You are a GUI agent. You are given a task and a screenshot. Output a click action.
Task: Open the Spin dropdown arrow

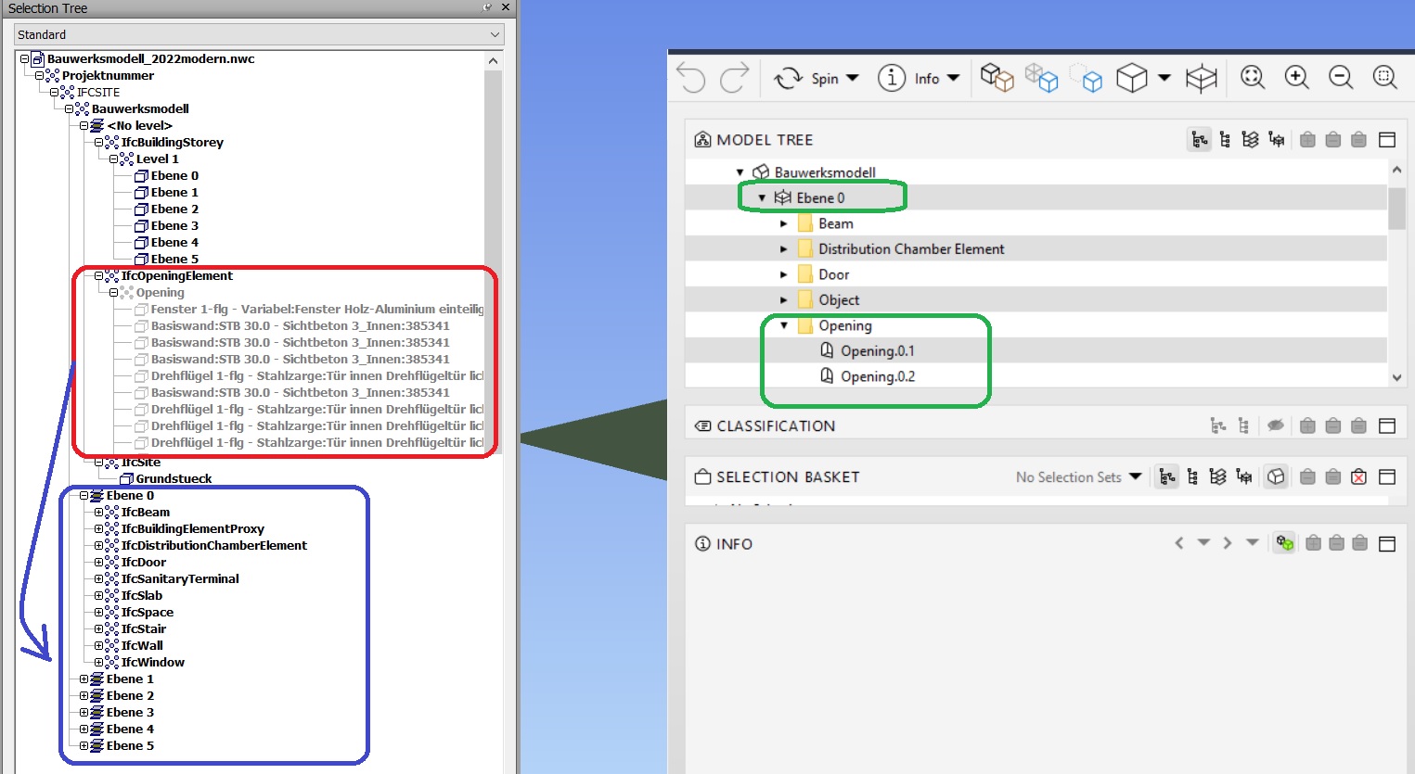pyautogui.click(x=854, y=78)
